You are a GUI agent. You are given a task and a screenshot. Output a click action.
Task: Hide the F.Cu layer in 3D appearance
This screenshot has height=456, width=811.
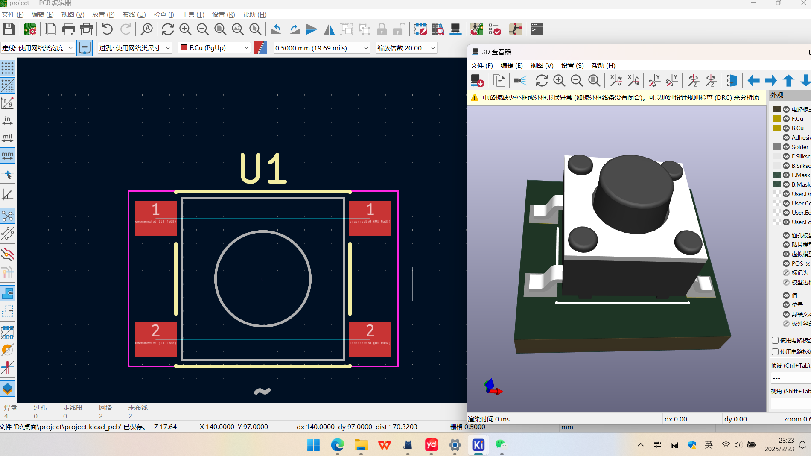point(786,119)
